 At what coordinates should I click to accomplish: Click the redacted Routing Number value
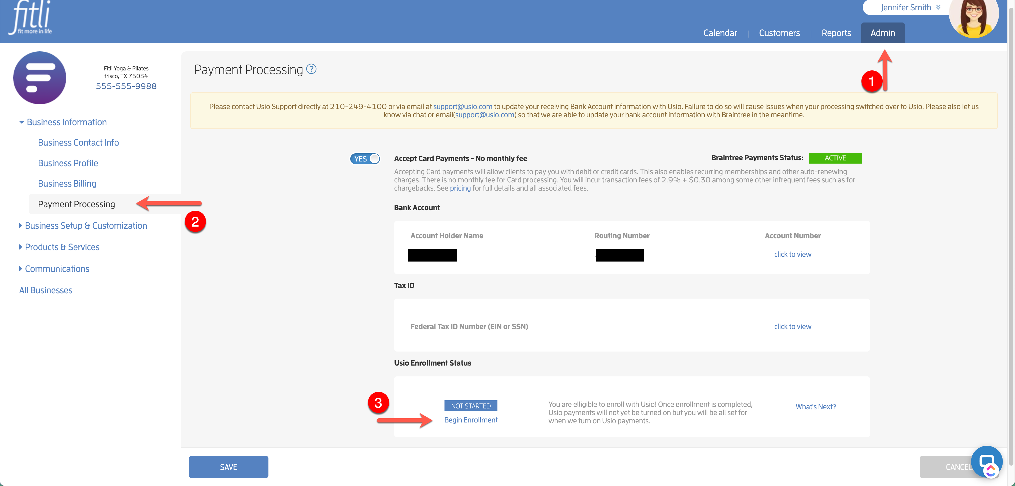[x=620, y=255]
